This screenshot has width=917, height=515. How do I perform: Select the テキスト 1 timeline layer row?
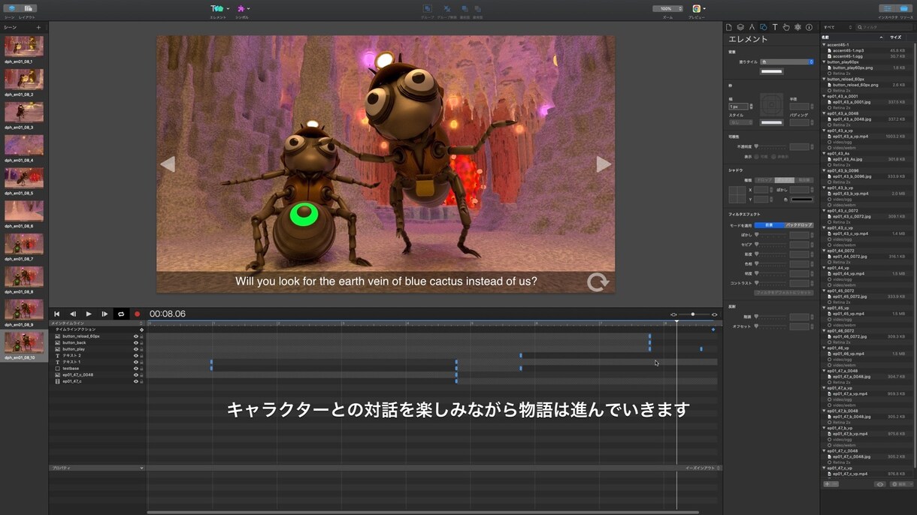[96, 362]
